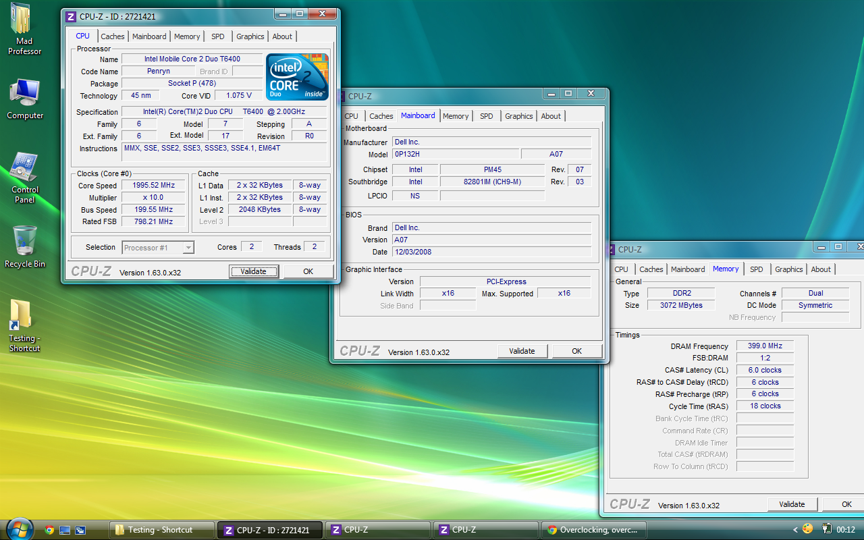Image resolution: width=864 pixels, height=540 pixels.
Task: Open the SPD tab in the Dell Mainboard window
Action: coord(487,116)
